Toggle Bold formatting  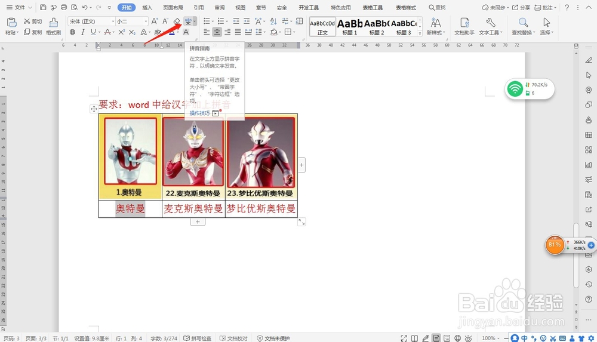72,32
